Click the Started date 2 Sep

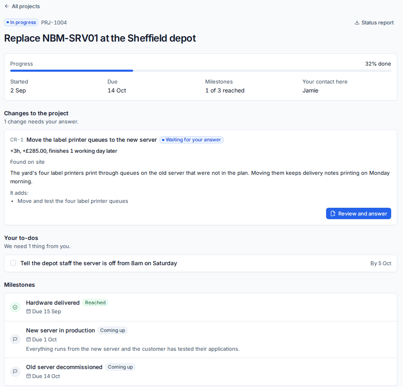tap(18, 90)
